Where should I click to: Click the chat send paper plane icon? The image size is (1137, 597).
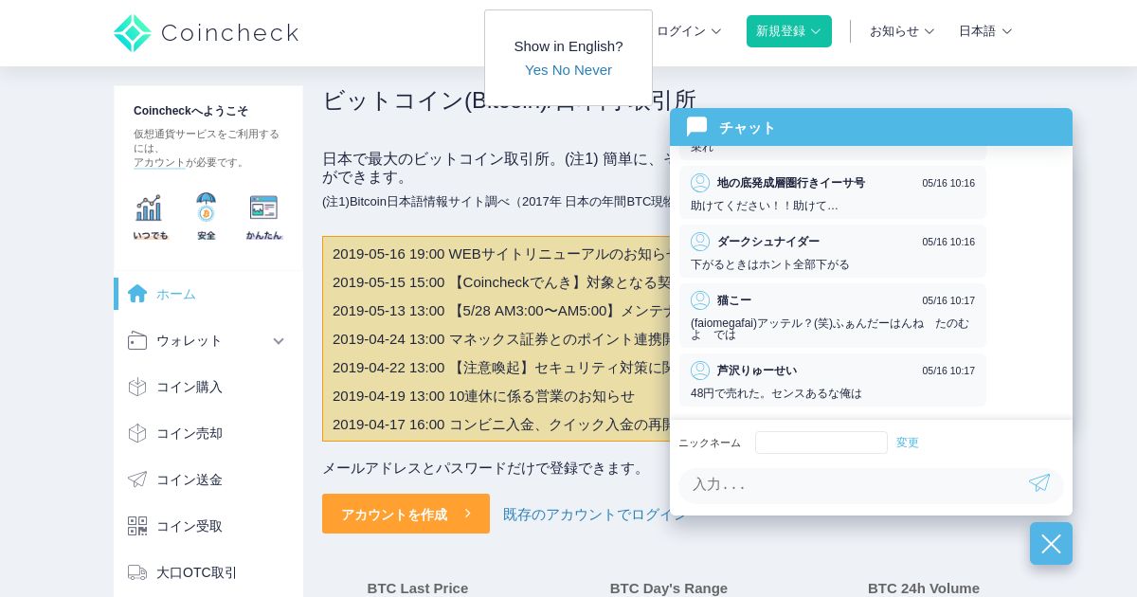tap(1039, 483)
